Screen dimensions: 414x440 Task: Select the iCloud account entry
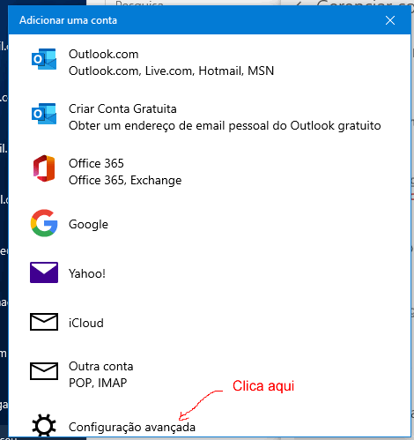pyautogui.click(x=210, y=323)
